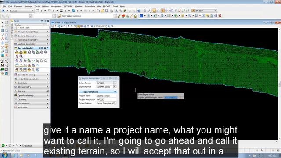Click the Project Name field in dialog
Screen dimensions: 281x158
[x=106, y=96]
